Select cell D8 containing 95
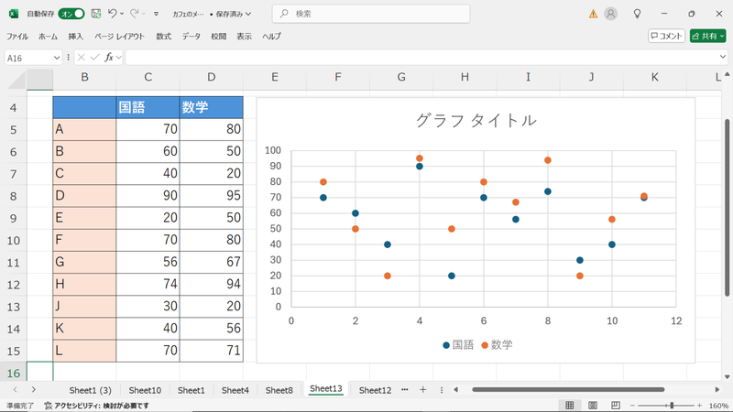Image resolution: width=733 pixels, height=412 pixels. [x=212, y=196]
